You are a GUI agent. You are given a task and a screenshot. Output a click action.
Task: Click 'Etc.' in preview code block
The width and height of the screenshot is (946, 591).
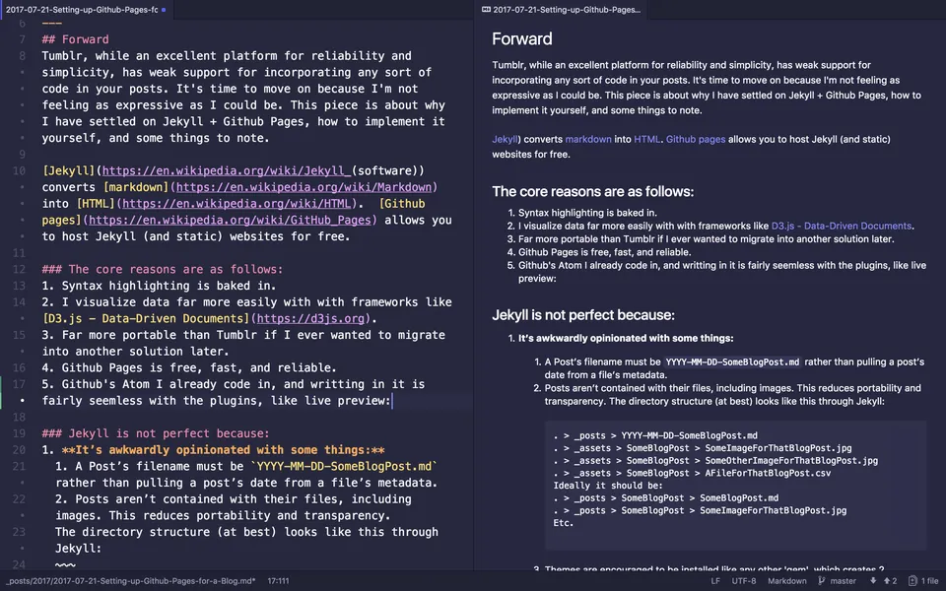[x=563, y=523]
